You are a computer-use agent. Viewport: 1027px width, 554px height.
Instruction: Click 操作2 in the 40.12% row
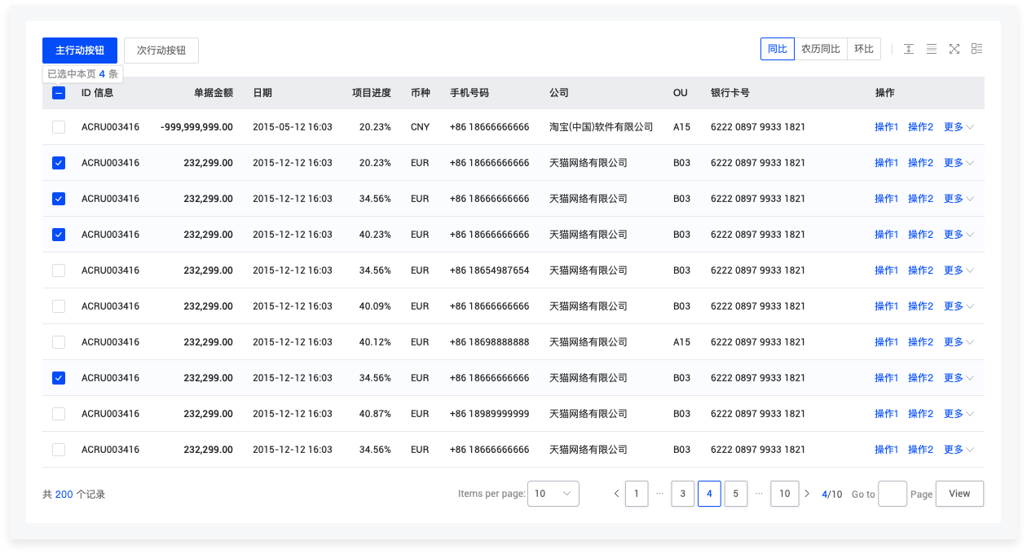click(x=920, y=342)
